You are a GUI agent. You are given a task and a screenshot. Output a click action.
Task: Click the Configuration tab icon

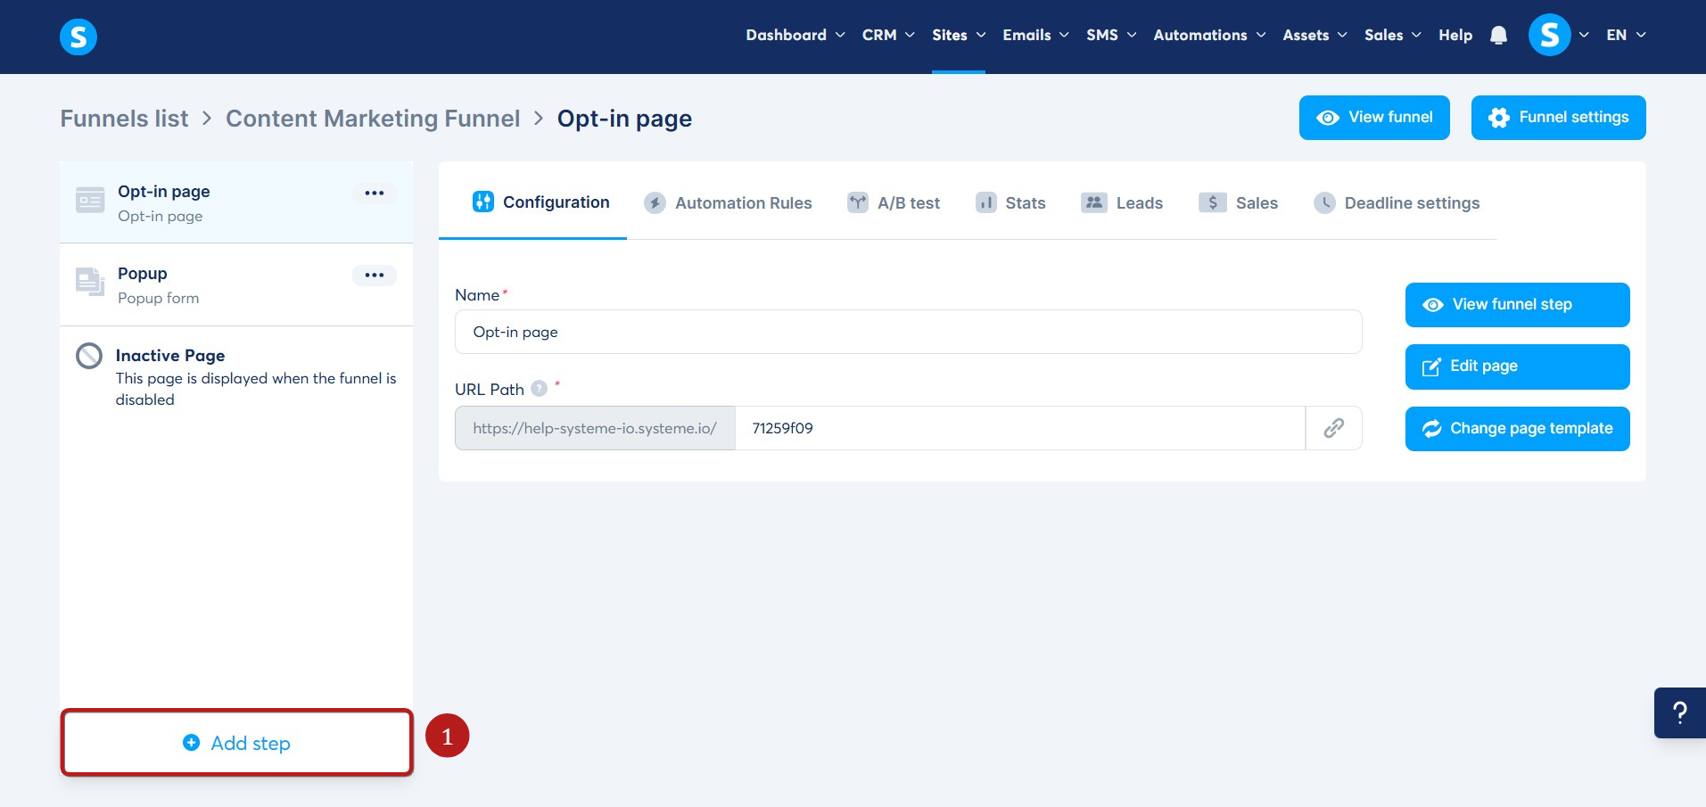coord(483,202)
